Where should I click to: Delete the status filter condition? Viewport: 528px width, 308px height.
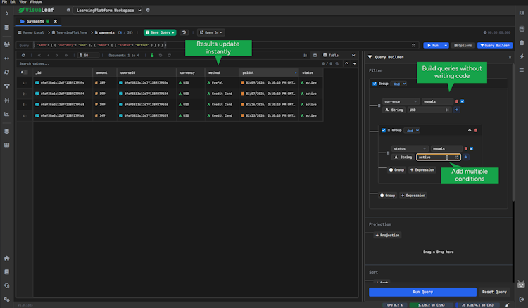tap(466, 148)
